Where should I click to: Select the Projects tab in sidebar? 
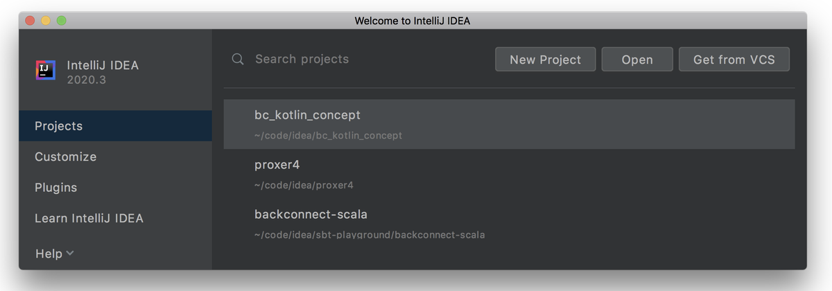point(115,126)
